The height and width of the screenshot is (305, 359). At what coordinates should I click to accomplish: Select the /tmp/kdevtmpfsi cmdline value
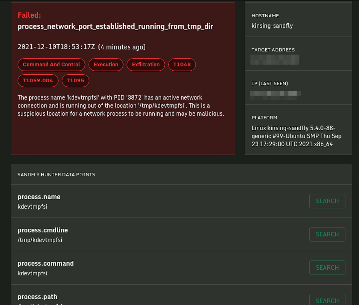tap(40, 240)
